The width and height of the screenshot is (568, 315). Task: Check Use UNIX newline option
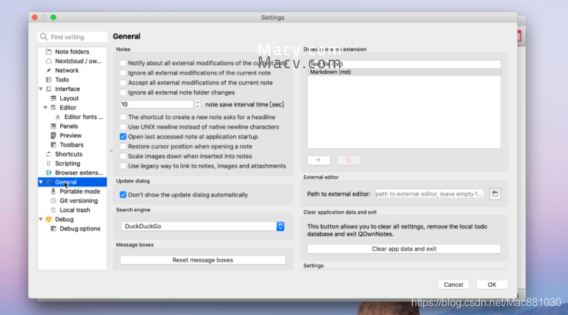pos(123,127)
